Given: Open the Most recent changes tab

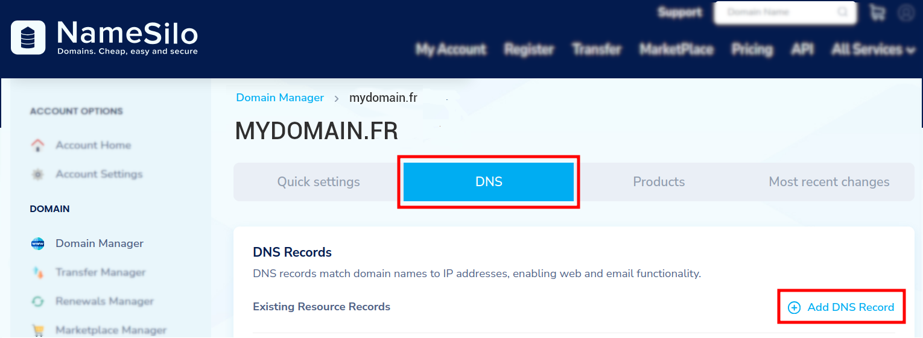Looking at the screenshot, I should point(829,182).
